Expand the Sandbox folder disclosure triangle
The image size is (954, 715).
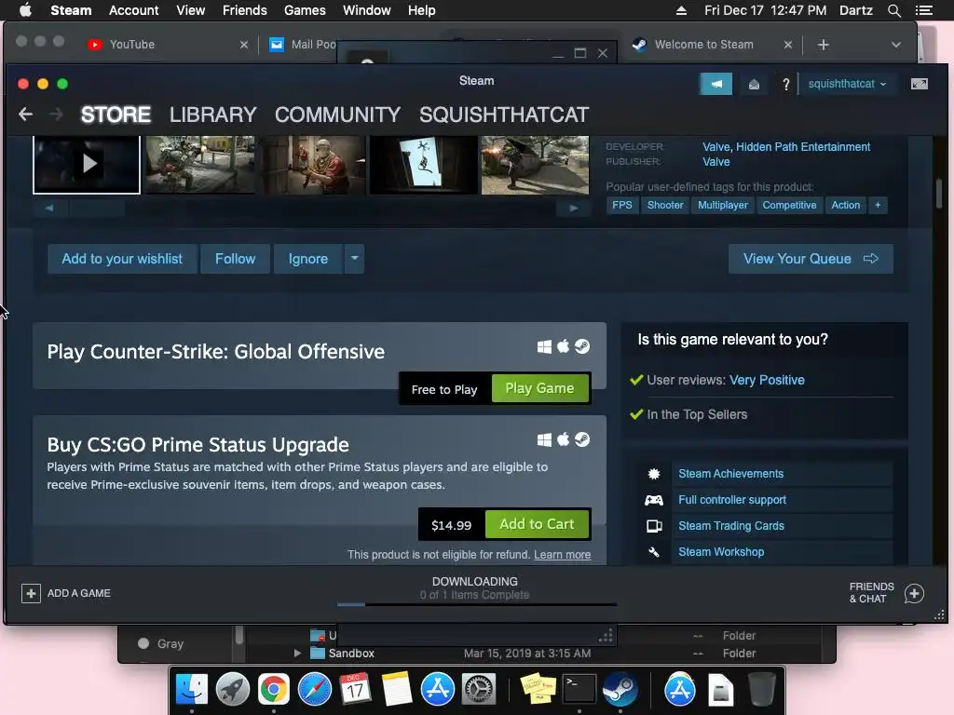297,653
